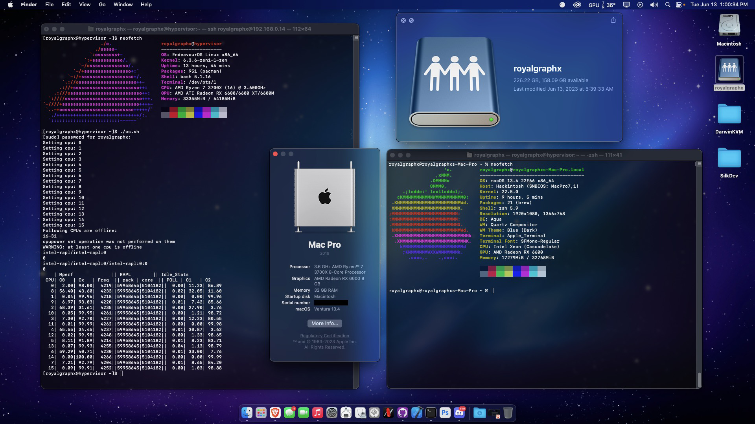Open the Finder menu
Screen dimensions: 755x424
click(x=29, y=5)
